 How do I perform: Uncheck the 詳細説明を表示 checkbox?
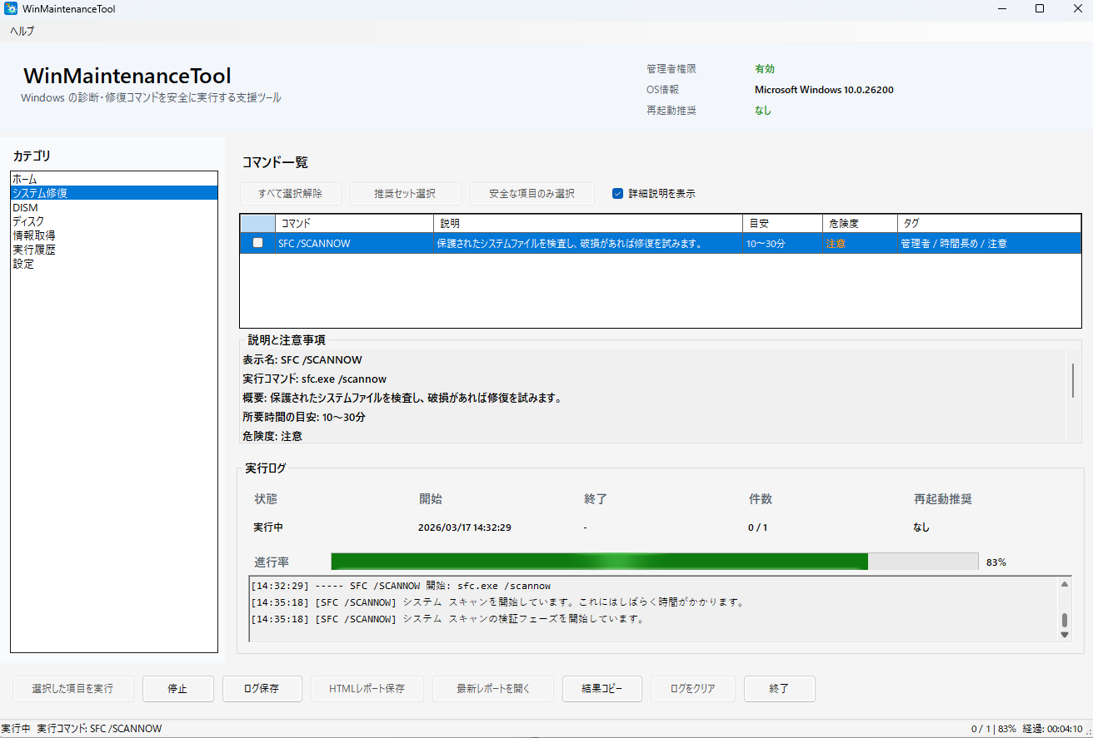pos(617,193)
